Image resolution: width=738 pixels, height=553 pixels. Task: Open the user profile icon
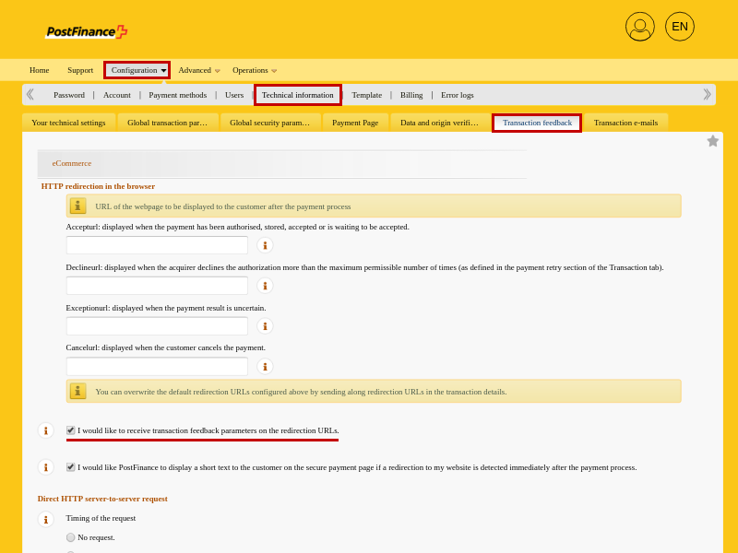coord(639,27)
